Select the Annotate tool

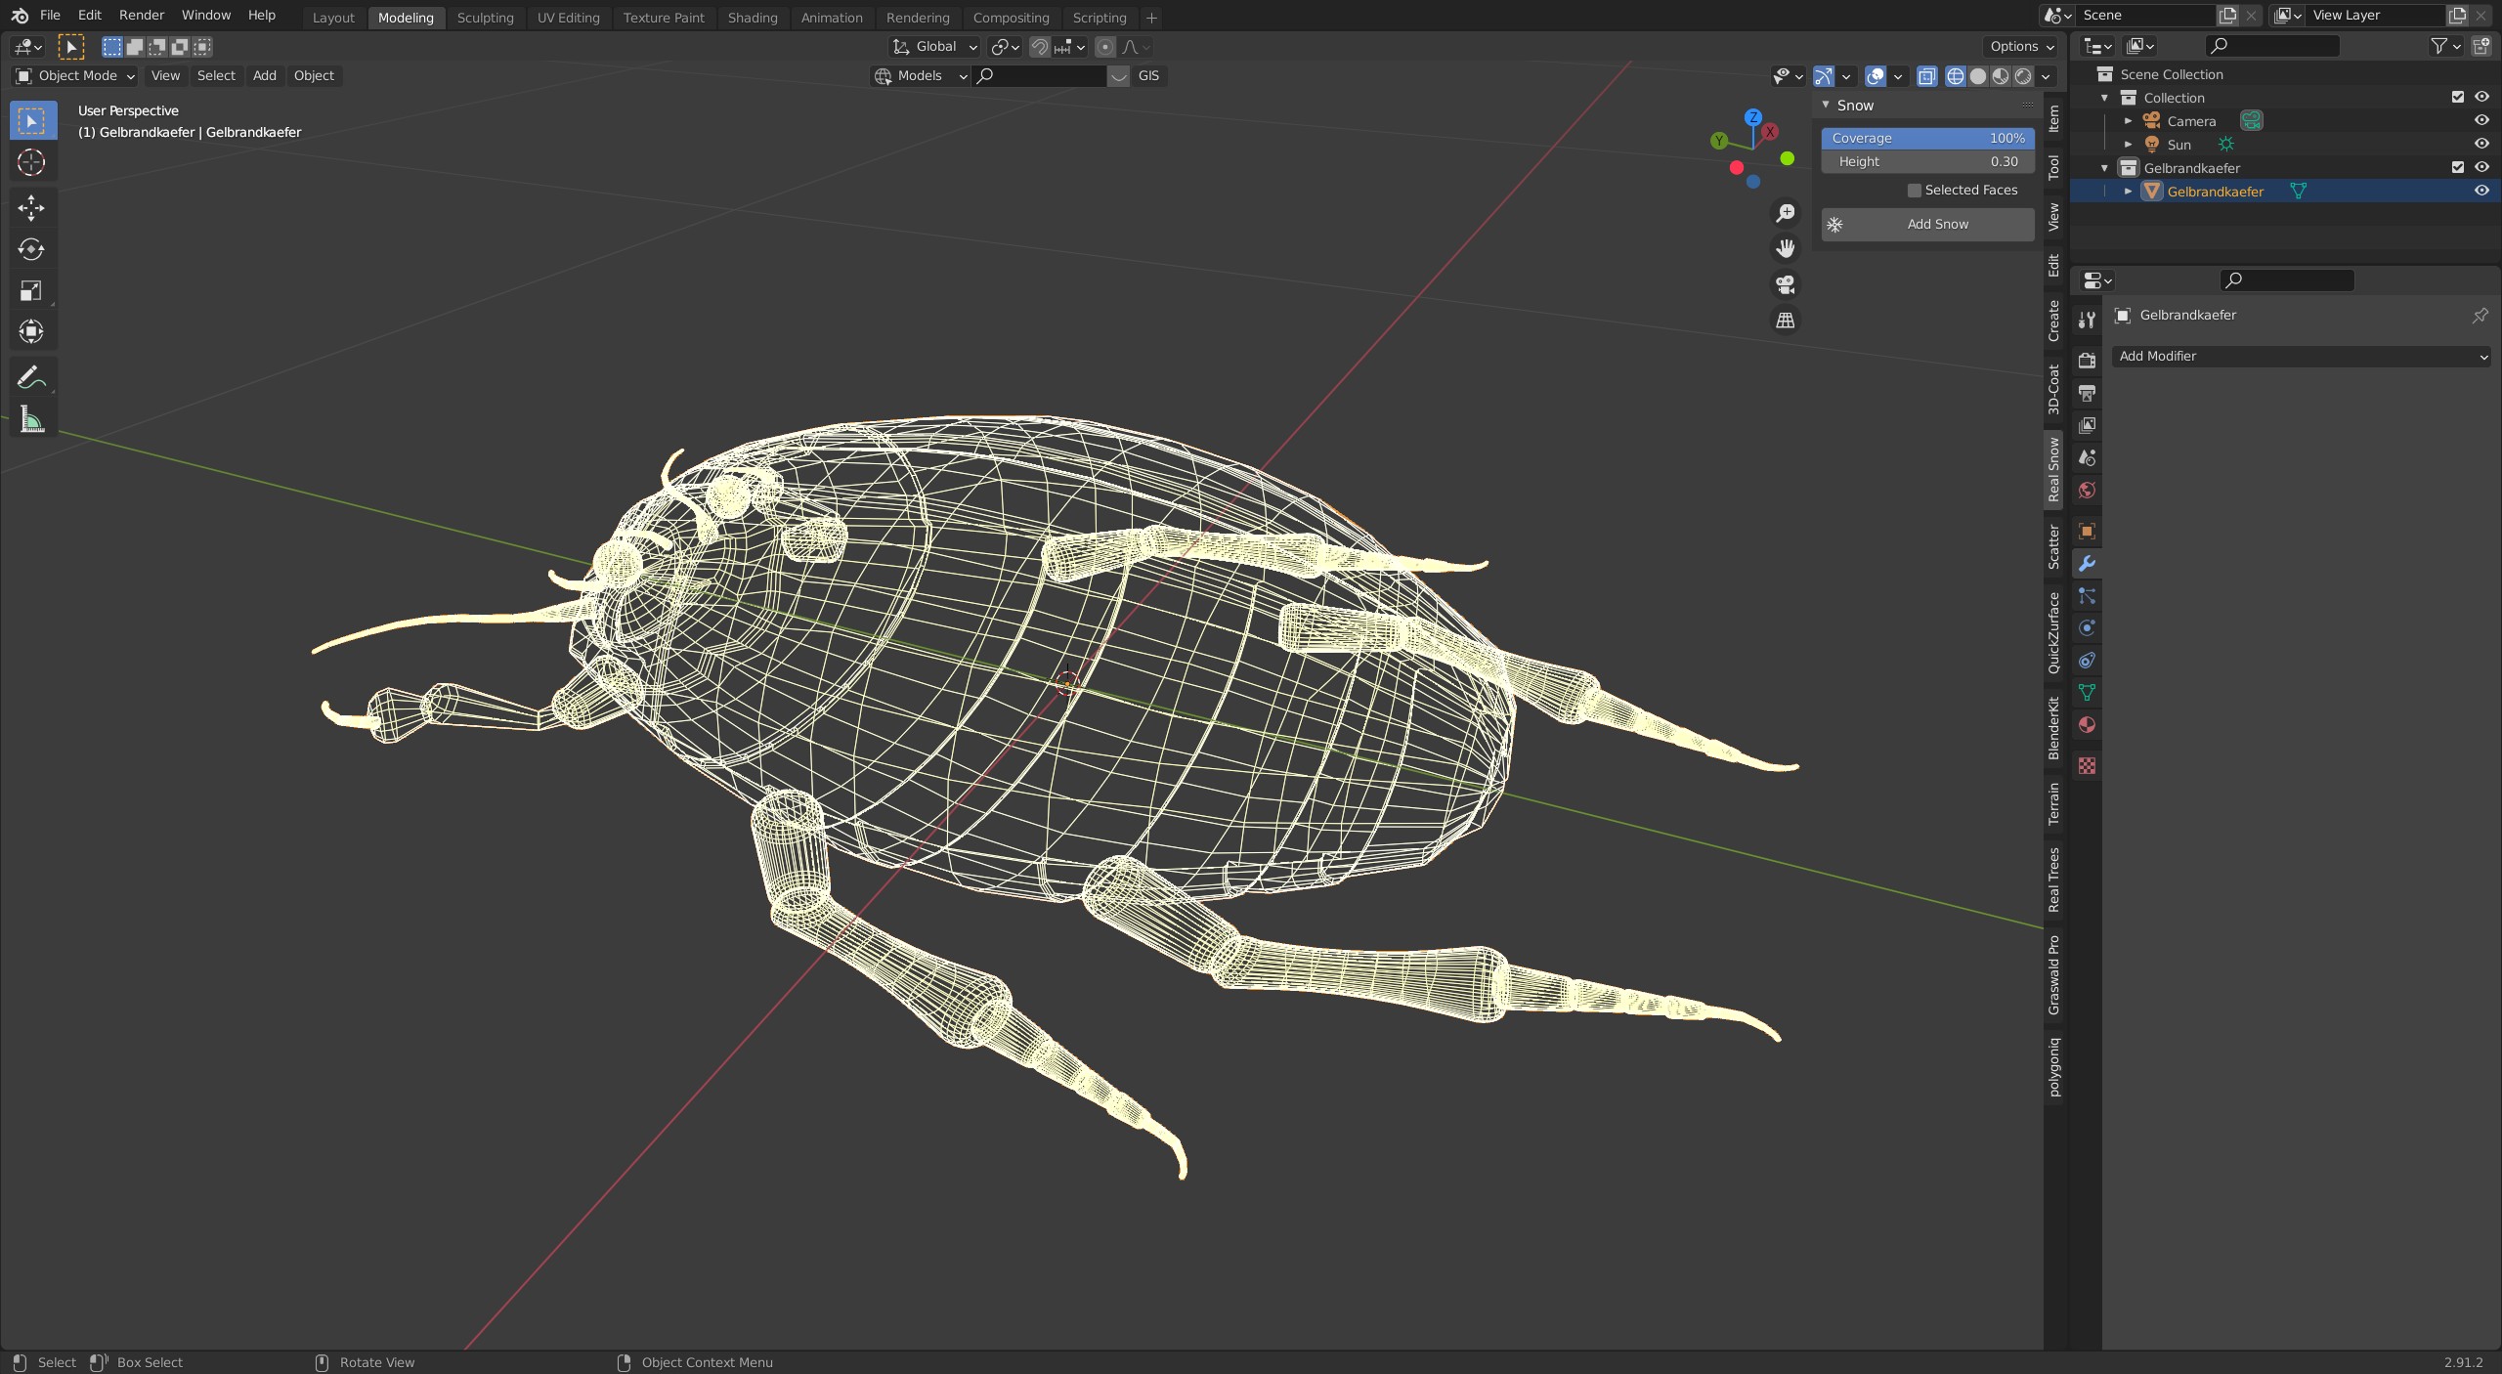pyautogui.click(x=31, y=377)
